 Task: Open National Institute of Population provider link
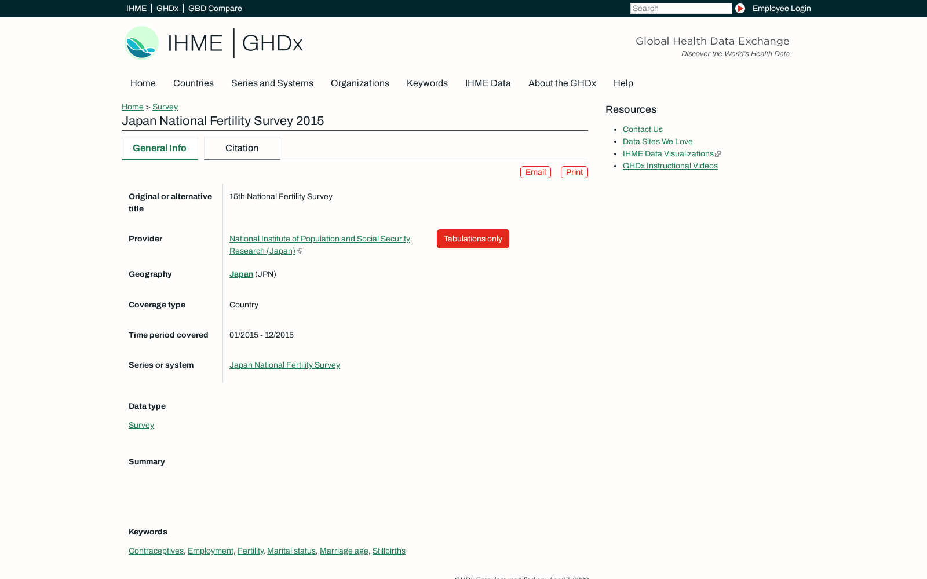click(320, 245)
